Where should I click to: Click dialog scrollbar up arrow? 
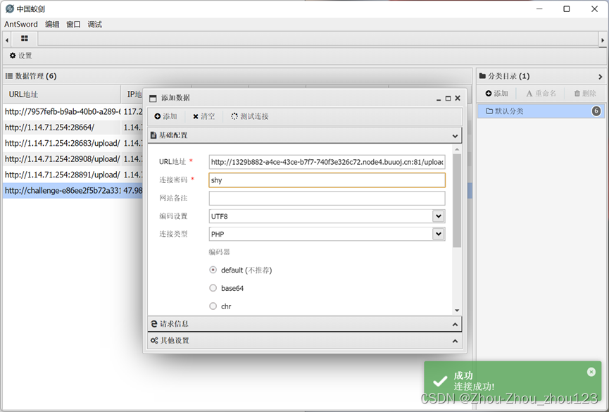point(457,149)
